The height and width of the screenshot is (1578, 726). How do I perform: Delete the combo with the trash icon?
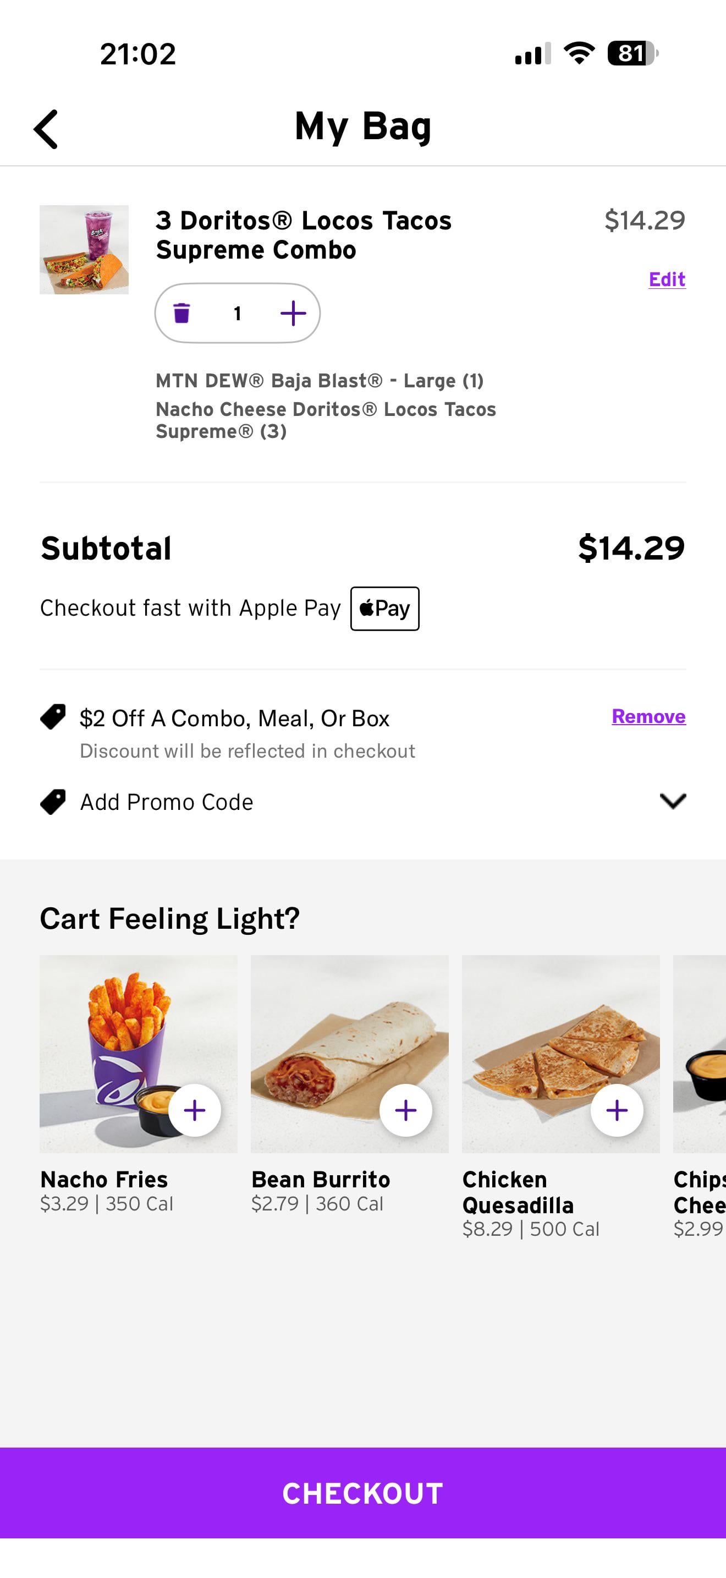[182, 313]
